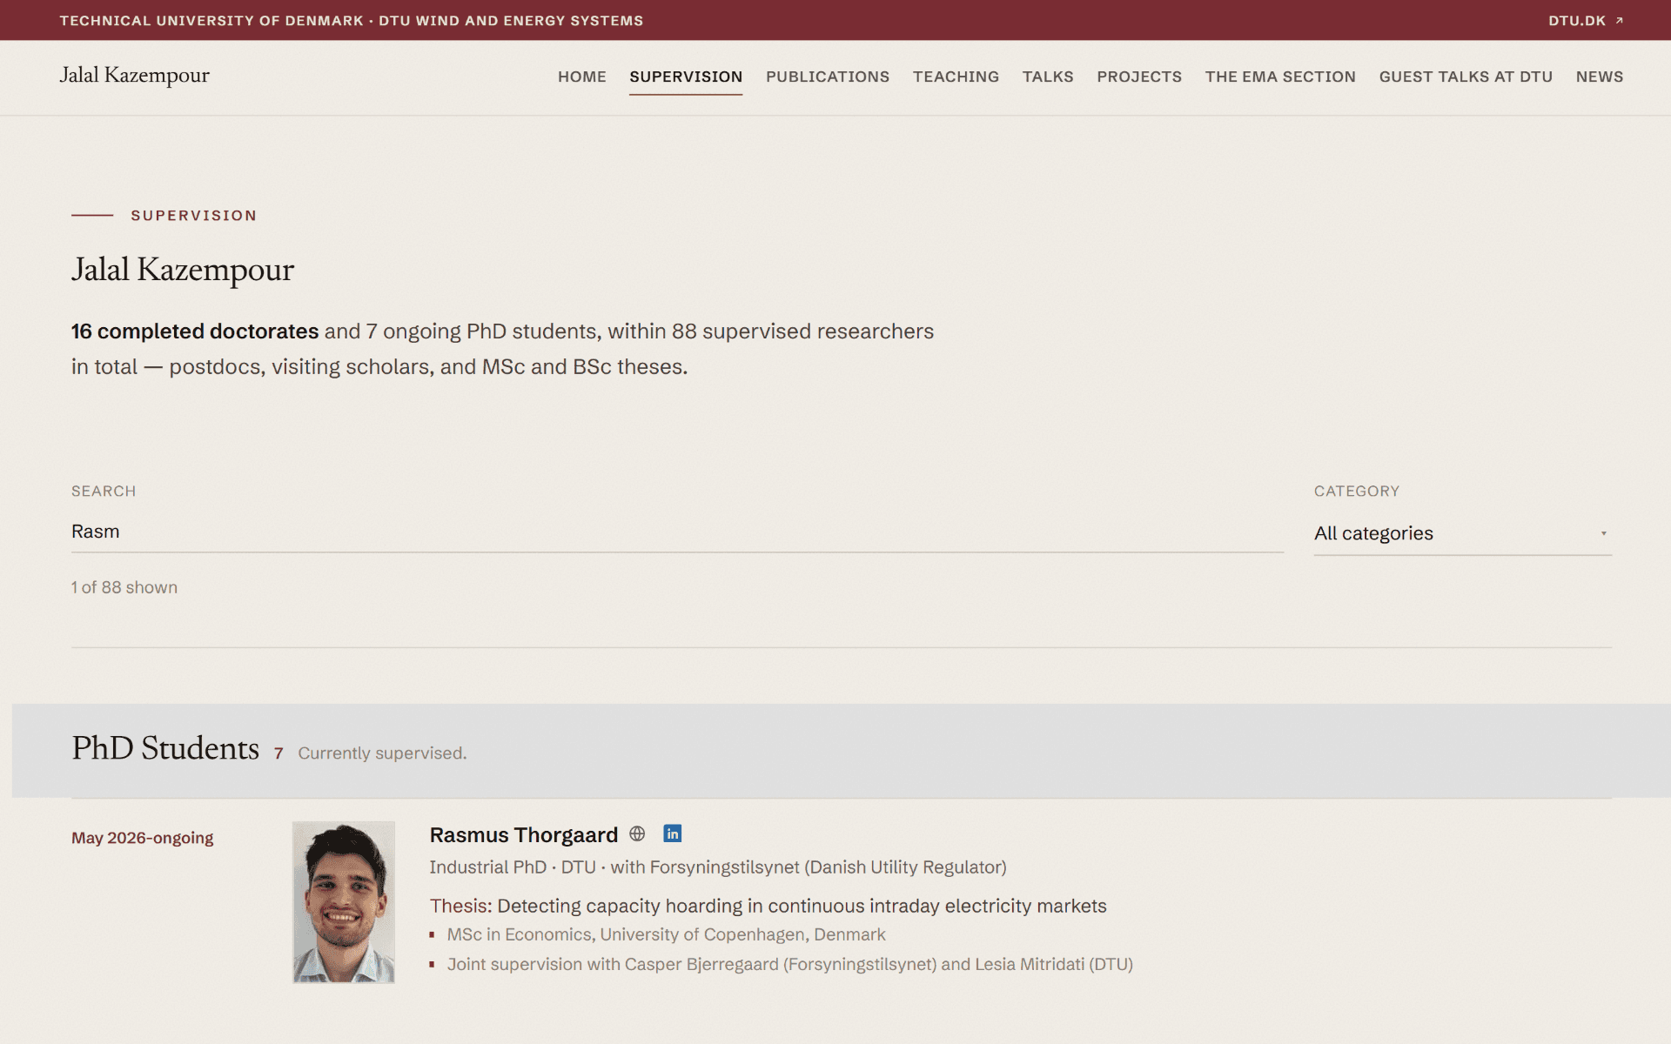1671x1044 pixels.
Task: Go to the Home page
Action: [x=582, y=77]
